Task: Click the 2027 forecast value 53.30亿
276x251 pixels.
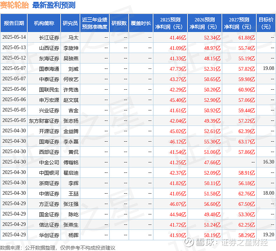Action: [247, 214]
